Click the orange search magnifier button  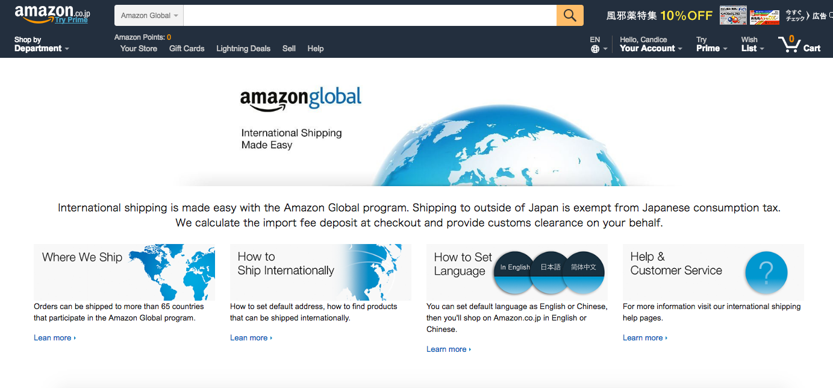click(x=570, y=16)
